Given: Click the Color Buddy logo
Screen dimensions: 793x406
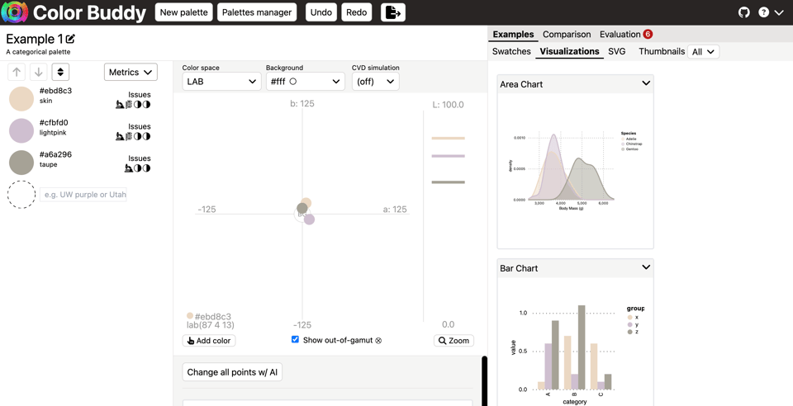Looking at the screenshot, I should click(x=15, y=12).
